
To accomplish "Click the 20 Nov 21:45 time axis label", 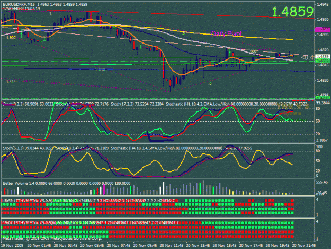I will tap(304, 246).
